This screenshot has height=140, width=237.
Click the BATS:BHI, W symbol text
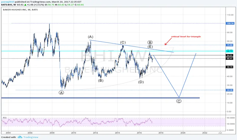coord(9,5)
